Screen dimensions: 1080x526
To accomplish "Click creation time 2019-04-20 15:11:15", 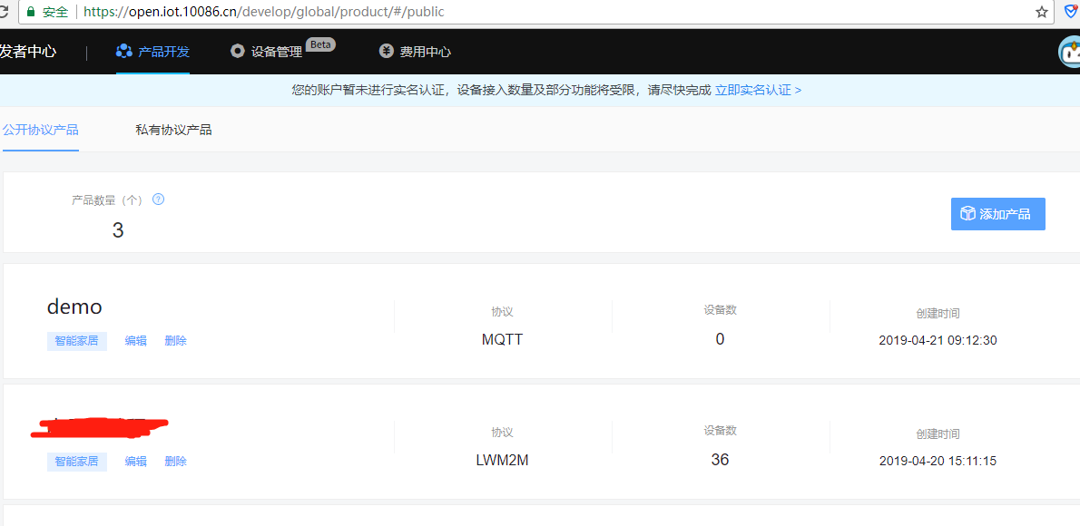I will 938,461.
